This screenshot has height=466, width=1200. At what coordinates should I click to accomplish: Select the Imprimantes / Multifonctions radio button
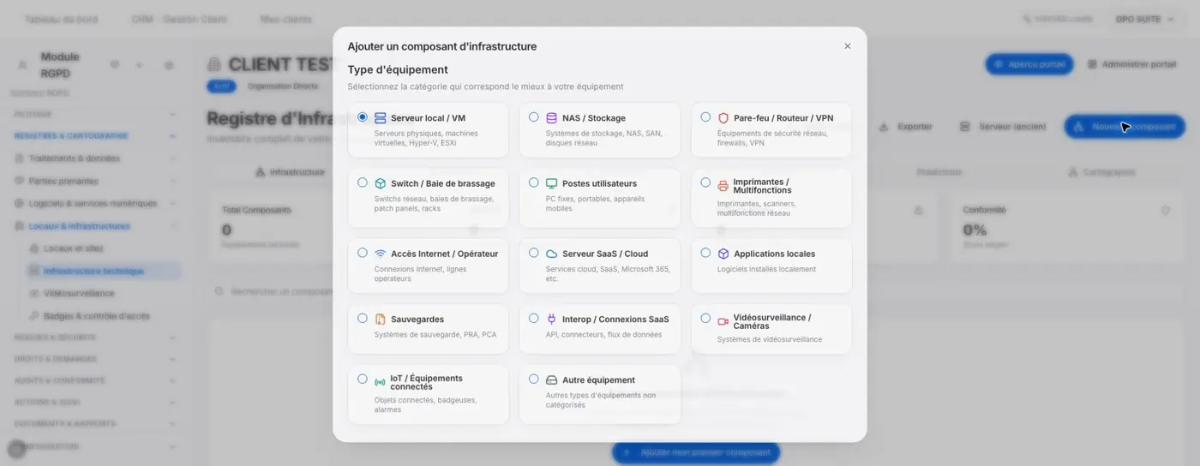click(x=705, y=182)
